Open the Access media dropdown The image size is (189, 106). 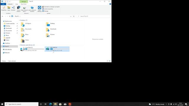pos(19,9)
